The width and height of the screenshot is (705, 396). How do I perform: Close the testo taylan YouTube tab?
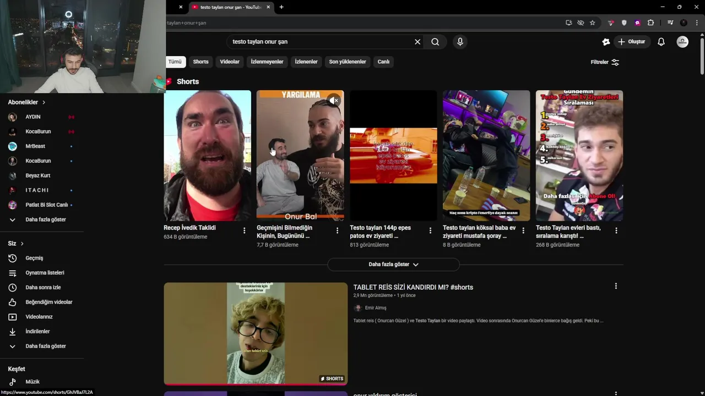268,7
